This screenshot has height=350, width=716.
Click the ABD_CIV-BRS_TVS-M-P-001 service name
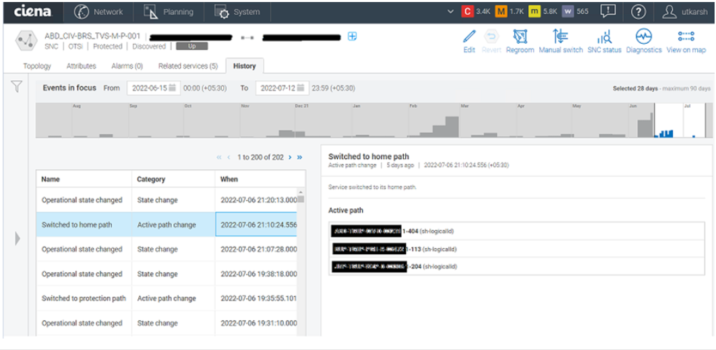pos(92,36)
